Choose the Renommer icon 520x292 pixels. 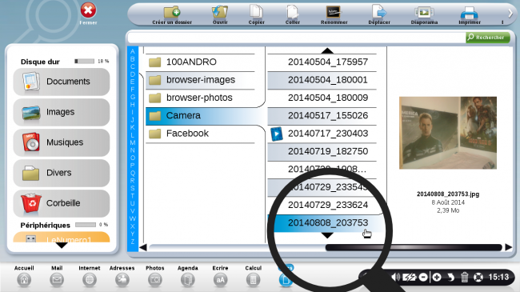click(x=334, y=12)
